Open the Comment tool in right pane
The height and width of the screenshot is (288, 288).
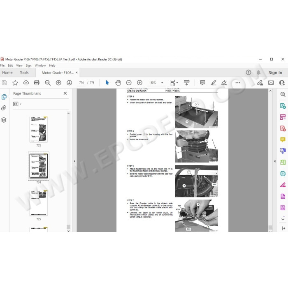(283, 139)
